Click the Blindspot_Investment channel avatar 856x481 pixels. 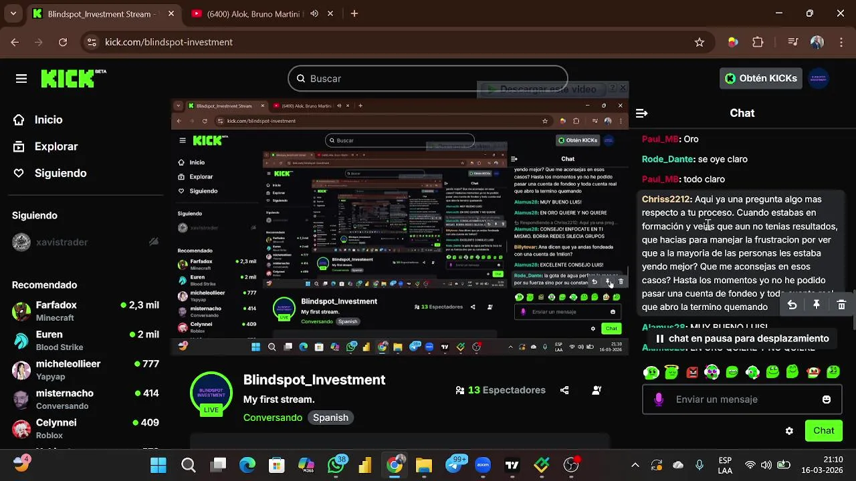pos(211,391)
